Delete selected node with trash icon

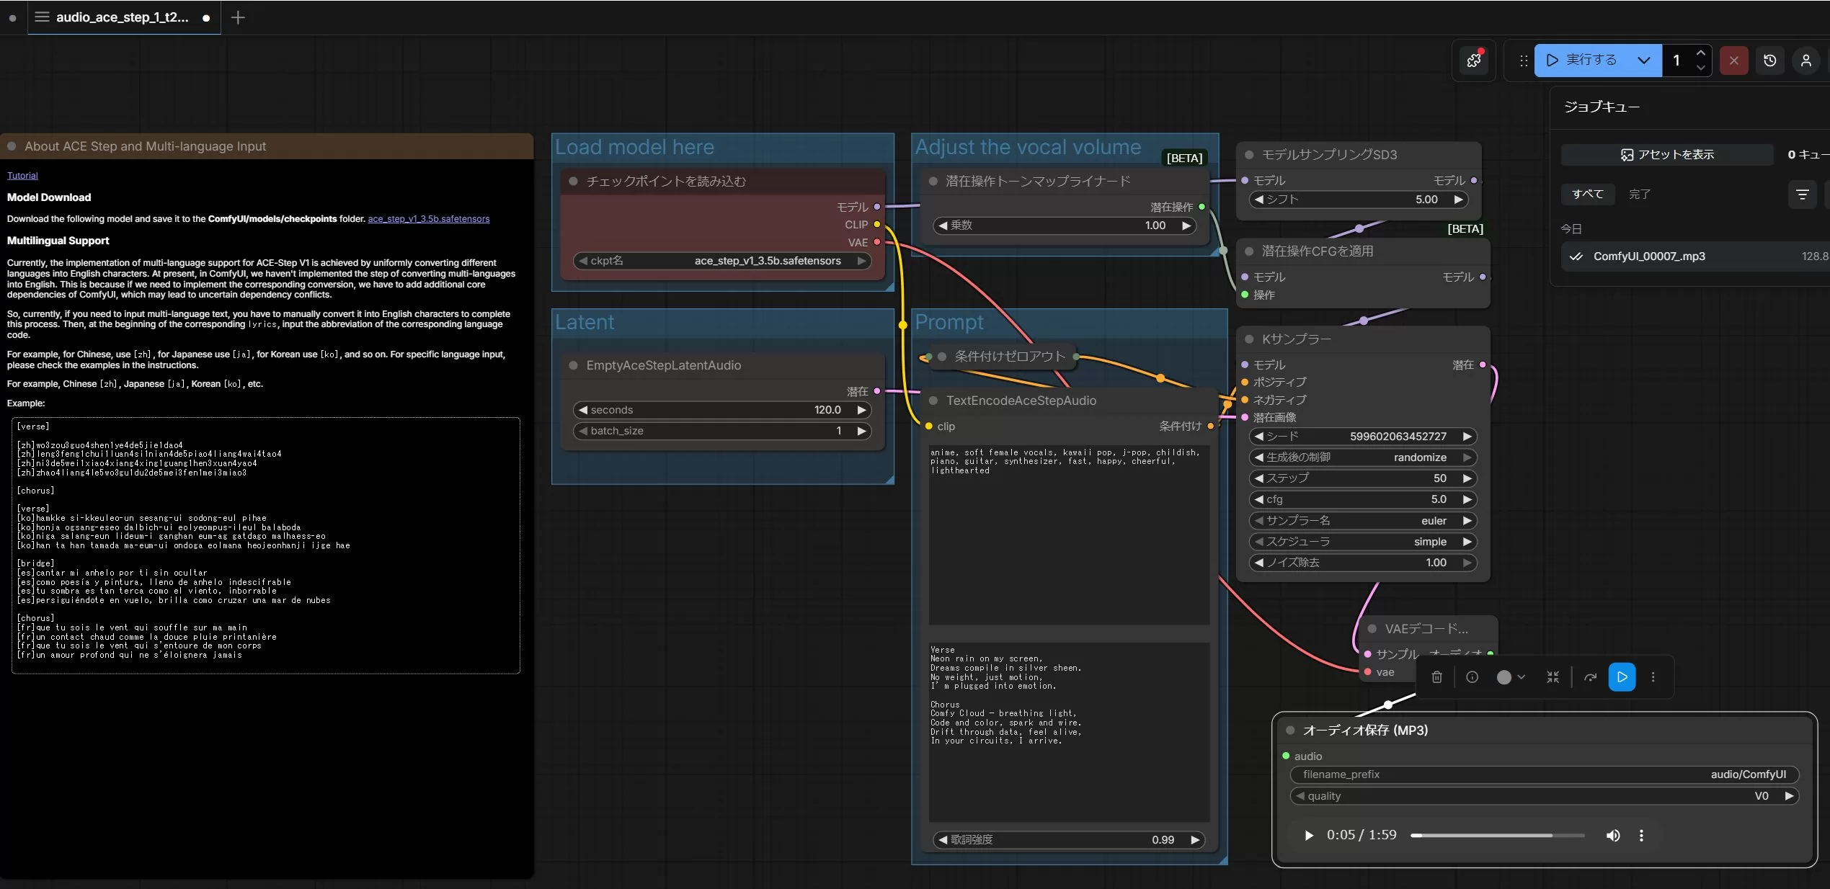(1436, 677)
